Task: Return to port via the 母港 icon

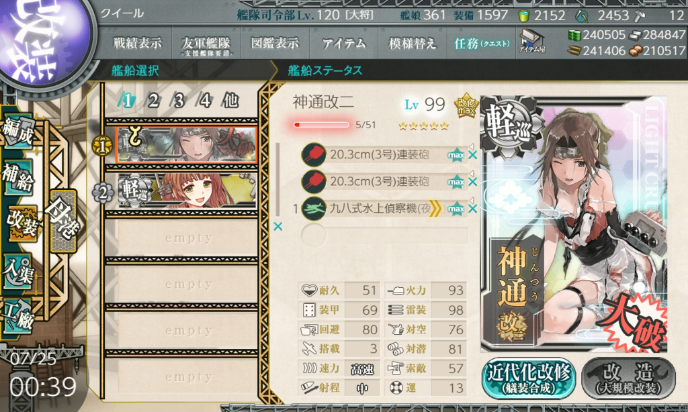Action: click(64, 221)
